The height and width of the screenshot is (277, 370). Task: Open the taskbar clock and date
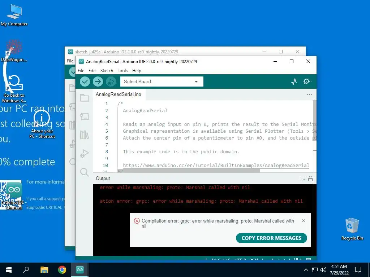click(x=339, y=270)
